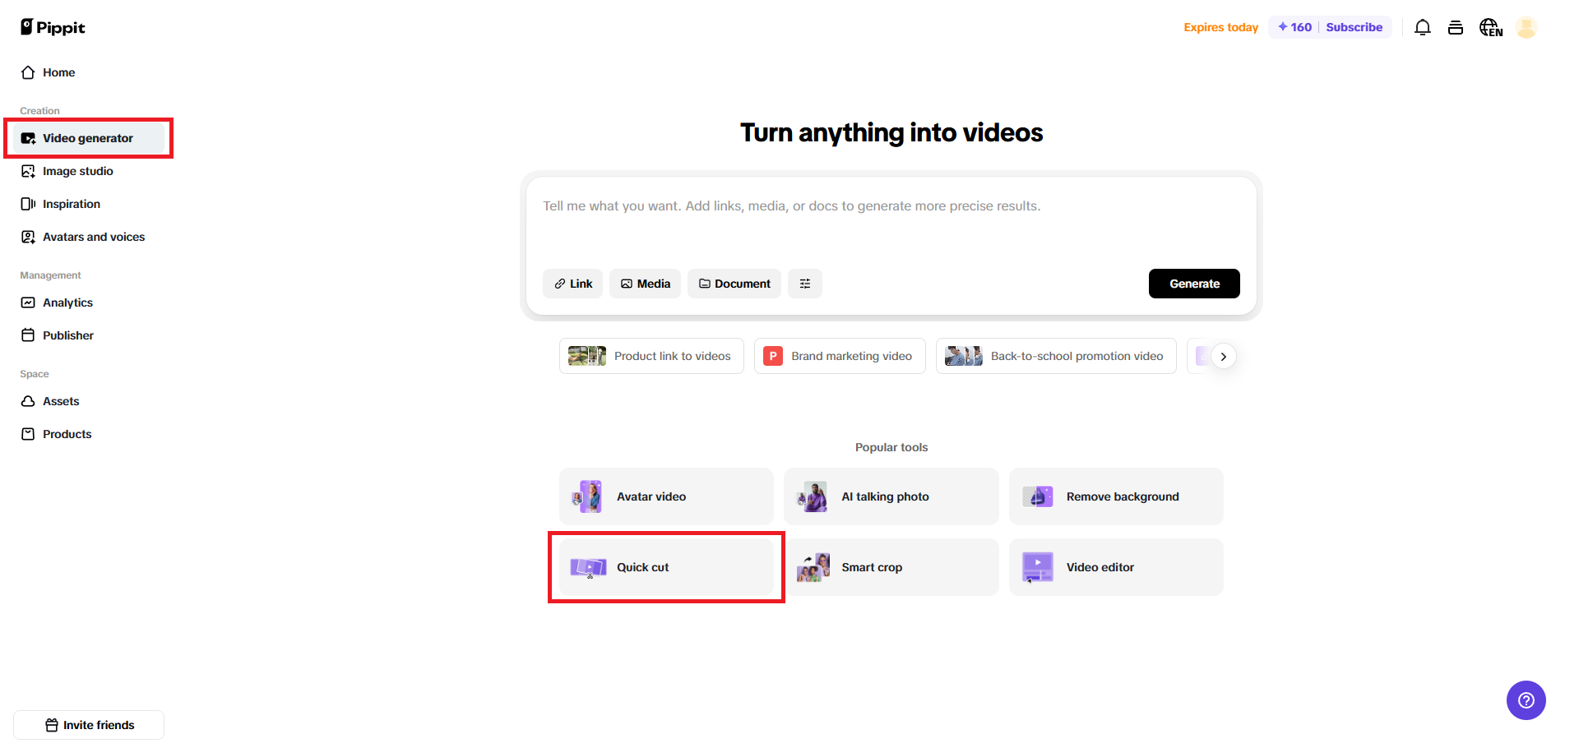Open the Avatar video tool
1579x748 pixels.
[x=666, y=496]
